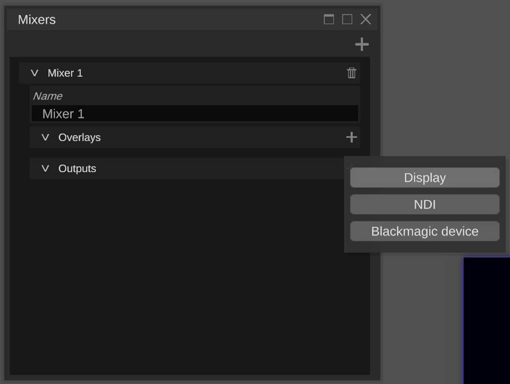Add a new mixer with the plus icon
Screen dimensions: 510x384
tap(362, 44)
